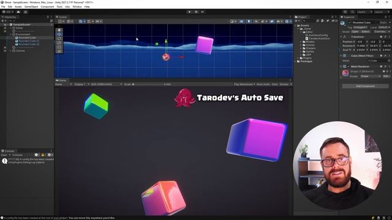Open the Layer dropdown in Inspector
This screenshot has height=220, width=392.
pos(384,27)
